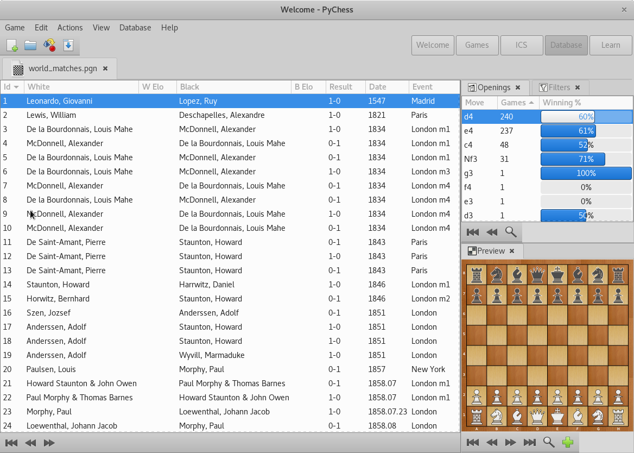Image resolution: width=634 pixels, height=453 pixels.
Task: Click the green plus icon below the board
Action: point(568,442)
